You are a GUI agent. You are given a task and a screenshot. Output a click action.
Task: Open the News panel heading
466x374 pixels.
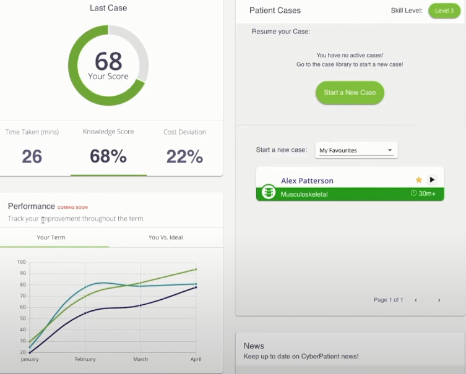(x=254, y=346)
